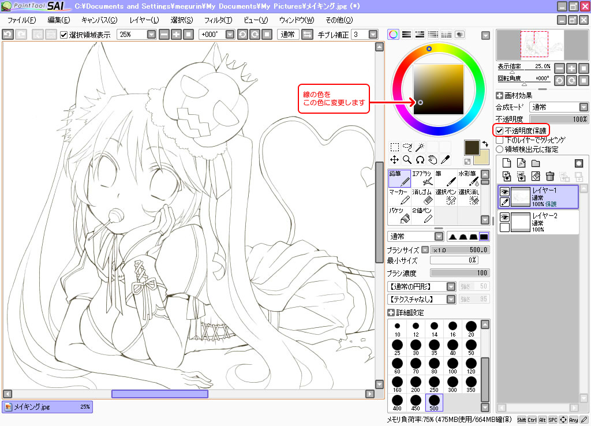Choose brush size preset 10
This screenshot has width=591, height=426.
coord(397,329)
